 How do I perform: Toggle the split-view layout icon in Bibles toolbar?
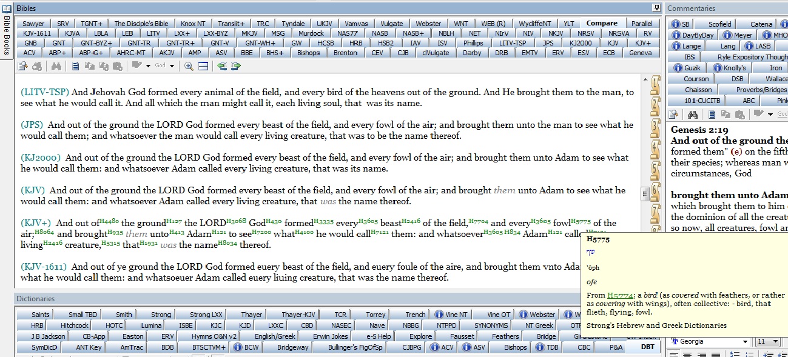click(203, 66)
